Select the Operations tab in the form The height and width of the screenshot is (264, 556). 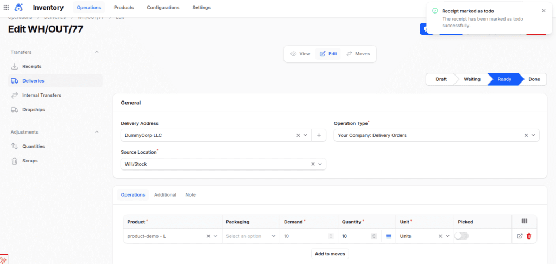(133, 195)
